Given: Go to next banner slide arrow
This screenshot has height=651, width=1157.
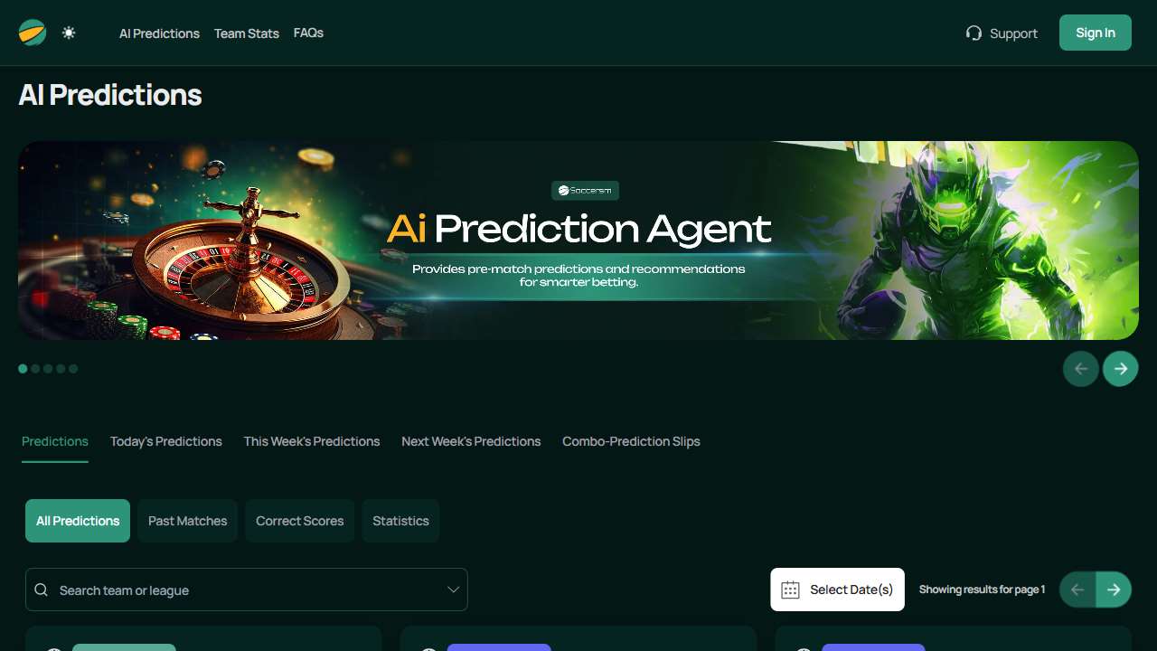Looking at the screenshot, I should coord(1121,369).
